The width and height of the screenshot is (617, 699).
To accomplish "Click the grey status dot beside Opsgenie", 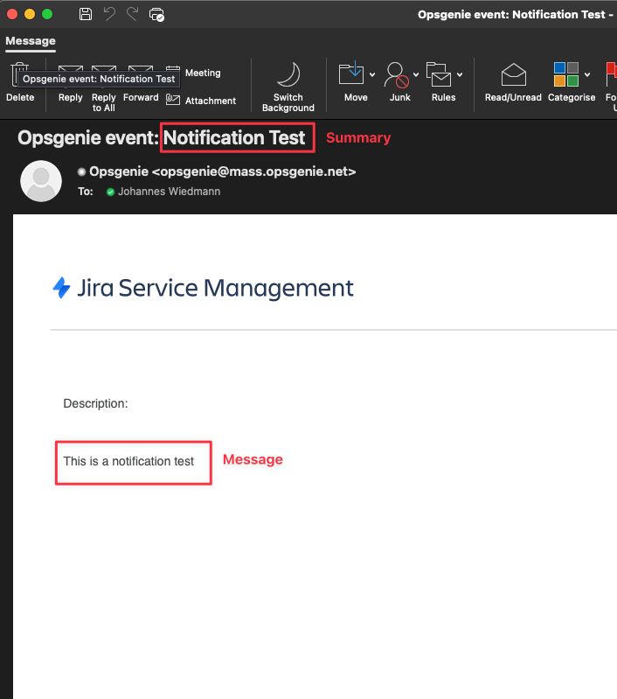I will coord(81,171).
